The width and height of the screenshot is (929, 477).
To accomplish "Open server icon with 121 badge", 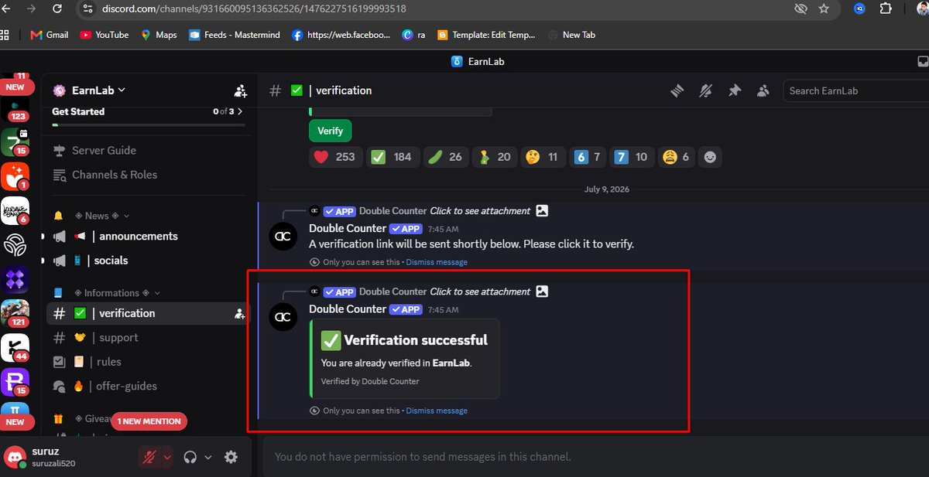I will (15, 312).
